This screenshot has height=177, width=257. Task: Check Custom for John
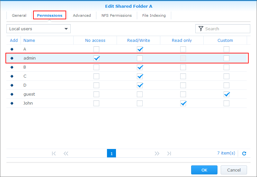click(x=226, y=103)
